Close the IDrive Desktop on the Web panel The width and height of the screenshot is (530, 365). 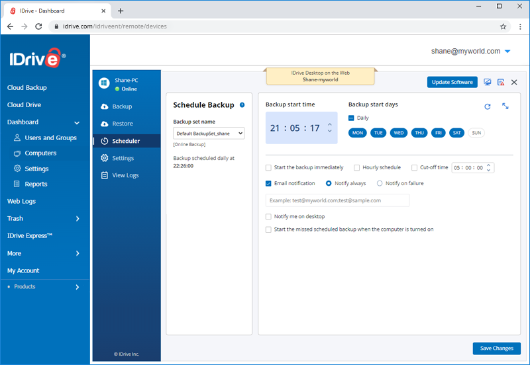(514, 82)
